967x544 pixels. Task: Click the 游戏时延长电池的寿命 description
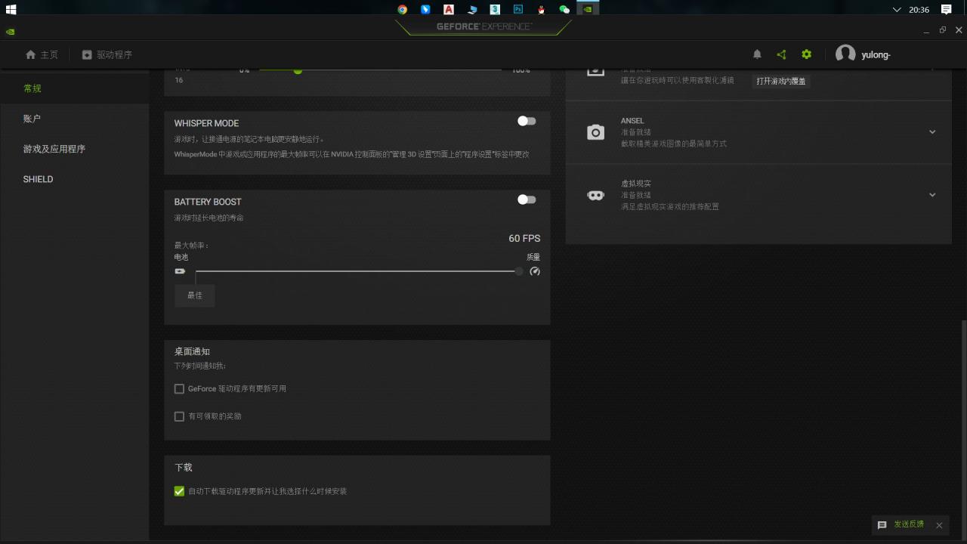pos(209,218)
